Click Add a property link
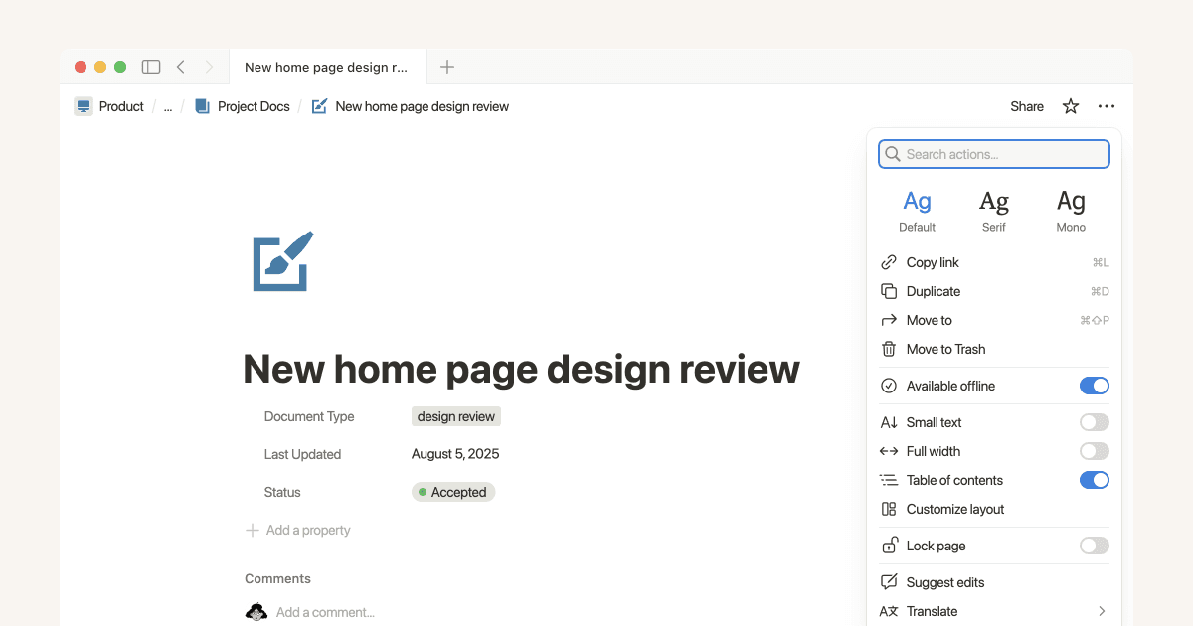Image resolution: width=1193 pixels, height=626 pixels. [x=297, y=530]
